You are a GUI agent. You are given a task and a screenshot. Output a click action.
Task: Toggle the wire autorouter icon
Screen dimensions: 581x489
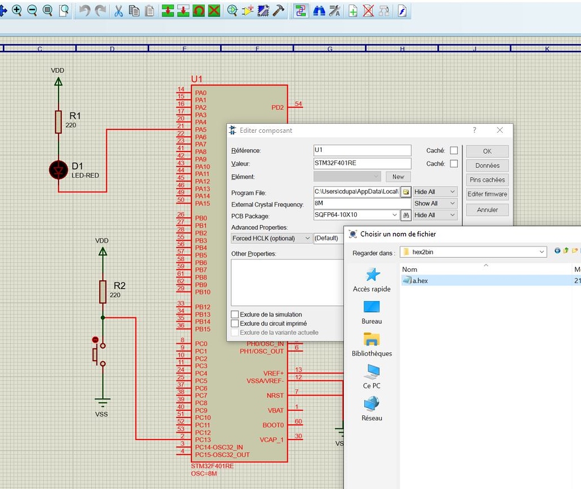pos(300,10)
